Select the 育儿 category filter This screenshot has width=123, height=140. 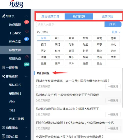[x=57, y=38]
